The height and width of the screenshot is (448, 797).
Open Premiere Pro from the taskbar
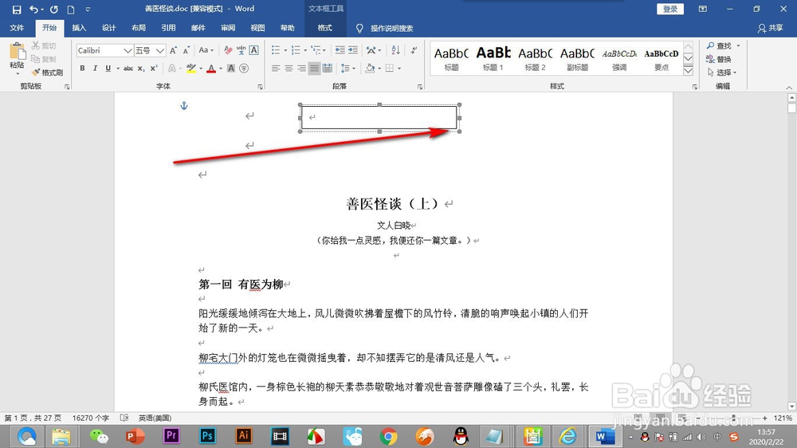171,436
